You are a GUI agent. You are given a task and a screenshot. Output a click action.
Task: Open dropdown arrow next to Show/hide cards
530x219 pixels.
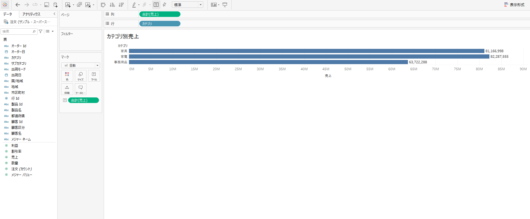tap(219, 5)
